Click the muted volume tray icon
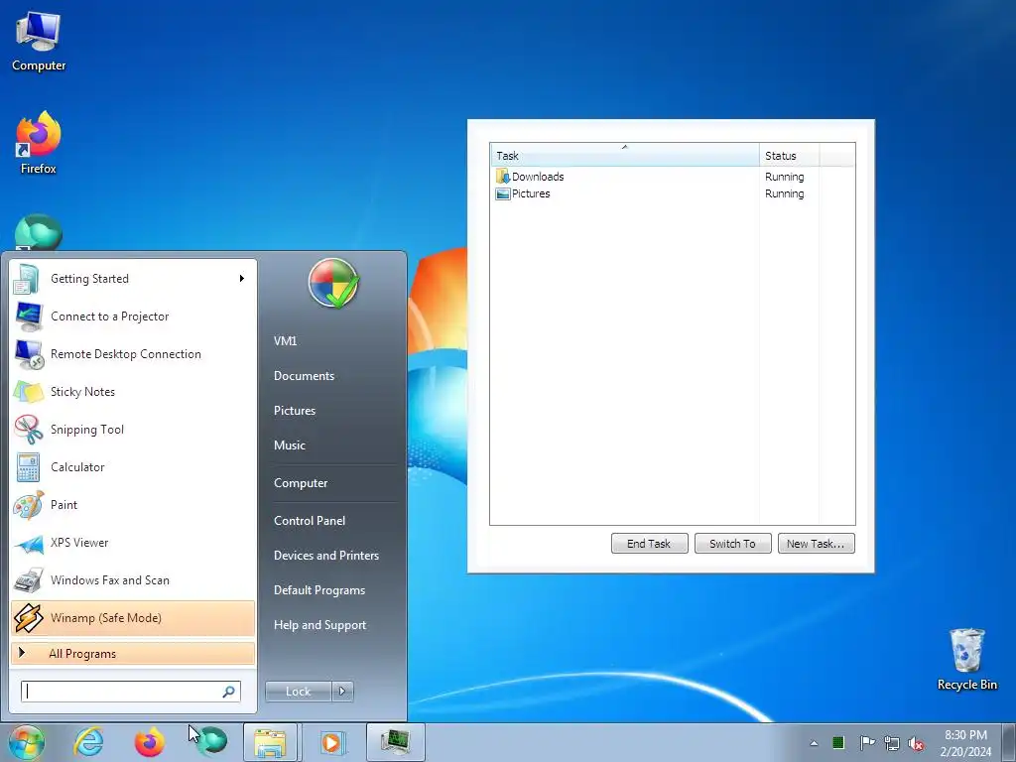The height and width of the screenshot is (762, 1016). click(916, 744)
